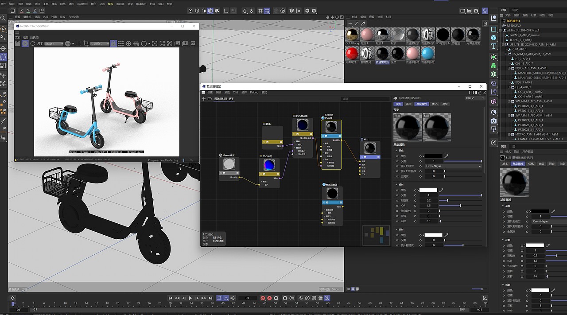Open the 模拟 menu in main menu bar
The image size is (567, 315).
point(110,4)
